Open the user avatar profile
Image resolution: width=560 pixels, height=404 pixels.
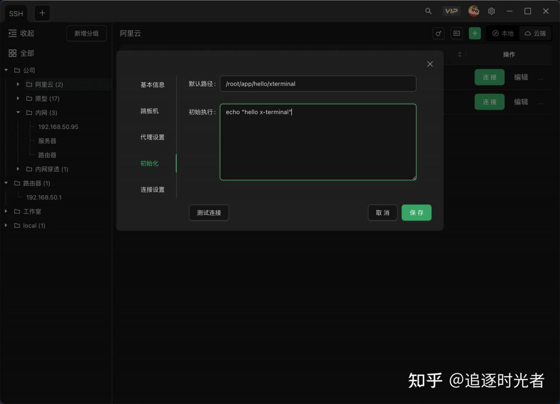473,11
